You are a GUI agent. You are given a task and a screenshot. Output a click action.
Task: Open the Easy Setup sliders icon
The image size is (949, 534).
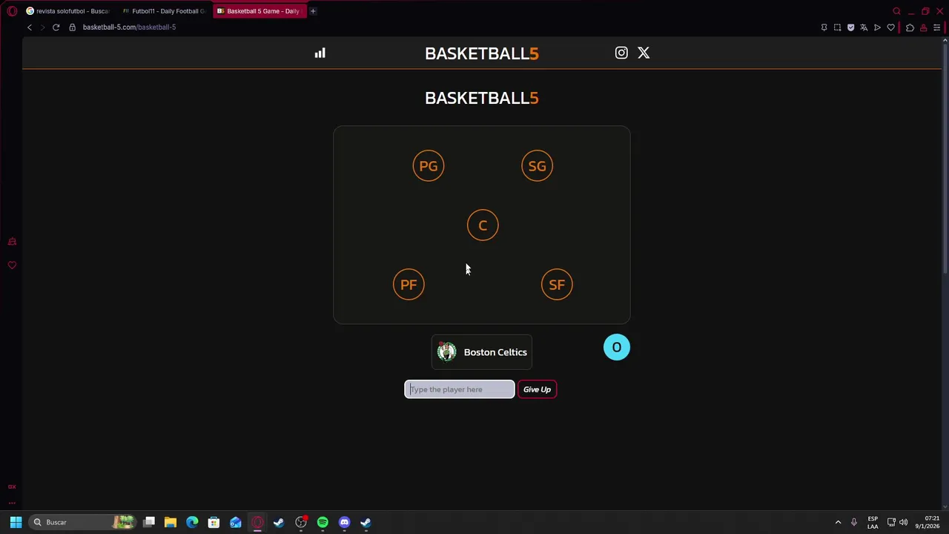[x=936, y=27]
